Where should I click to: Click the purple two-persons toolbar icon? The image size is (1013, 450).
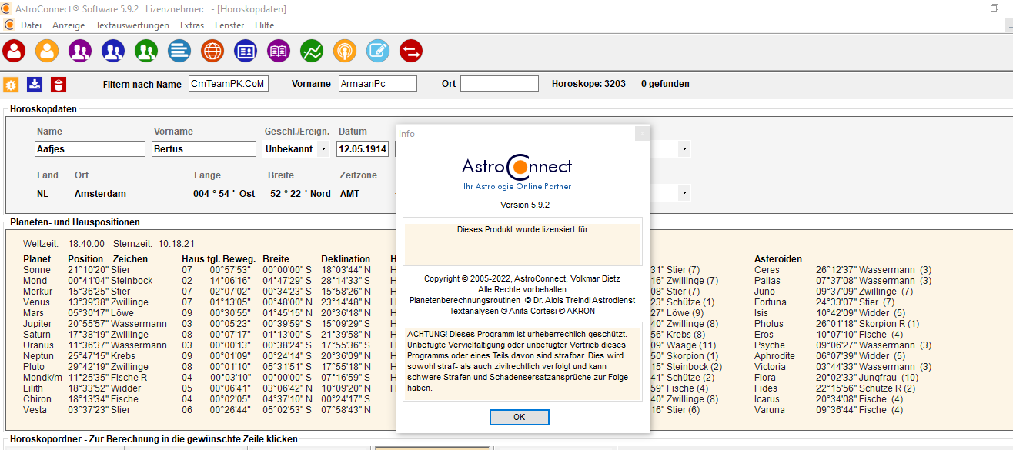coord(80,51)
